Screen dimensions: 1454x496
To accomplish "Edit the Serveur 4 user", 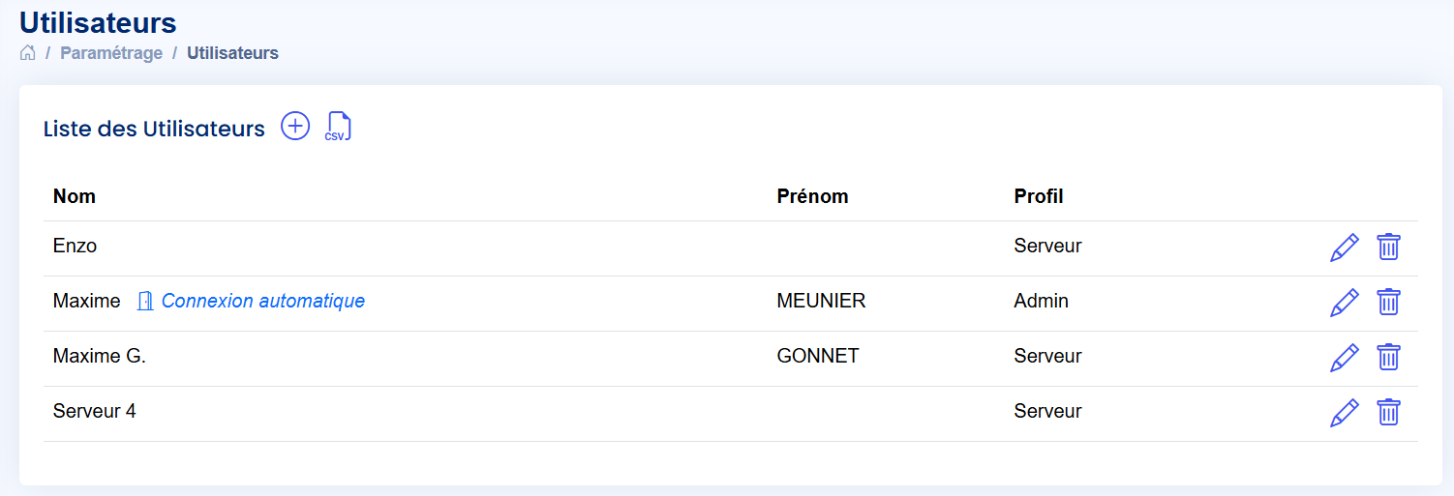I will click(x=1344, y=413).
